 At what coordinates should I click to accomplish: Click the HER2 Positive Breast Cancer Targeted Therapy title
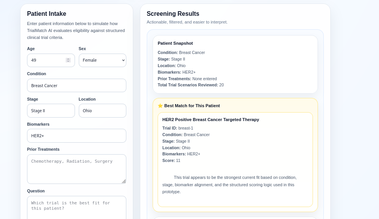click(211, 120)
